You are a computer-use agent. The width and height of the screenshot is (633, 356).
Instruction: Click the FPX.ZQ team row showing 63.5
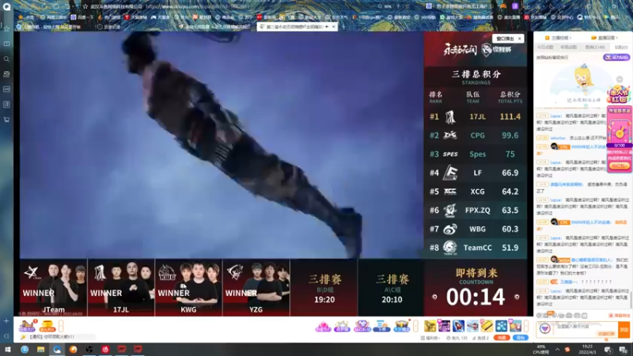[x=476, y=210]
